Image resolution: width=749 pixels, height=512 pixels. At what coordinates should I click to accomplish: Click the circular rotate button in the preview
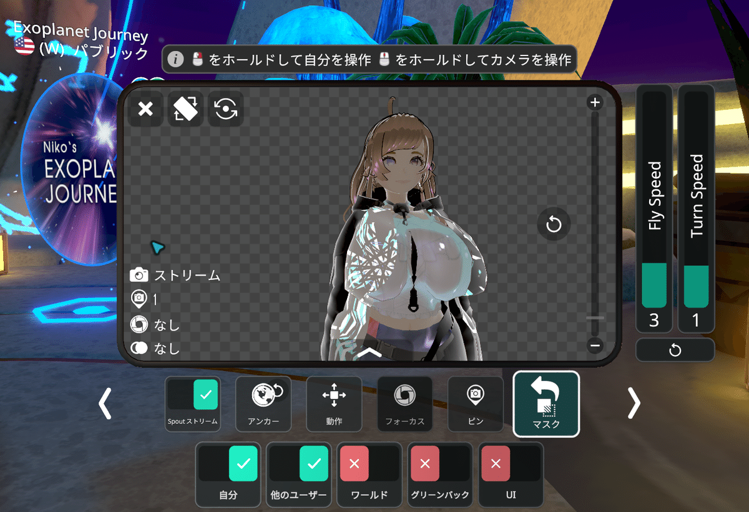(553, 225)
